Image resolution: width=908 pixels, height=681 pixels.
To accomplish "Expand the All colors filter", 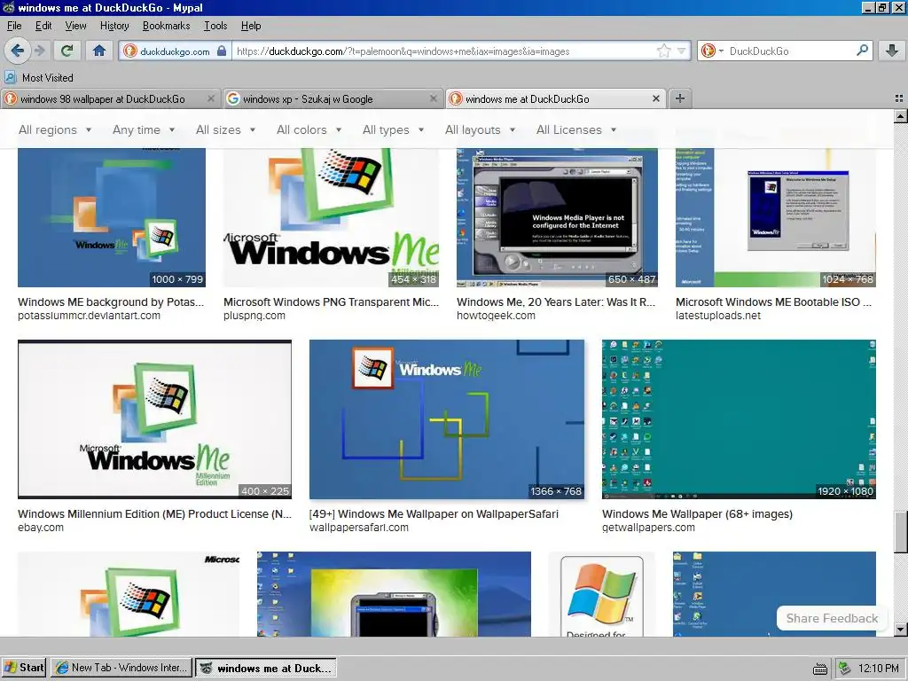I will (x=309, y=129).
